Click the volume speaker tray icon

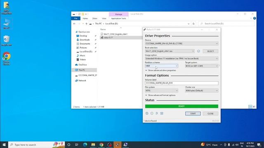[237, 145]
